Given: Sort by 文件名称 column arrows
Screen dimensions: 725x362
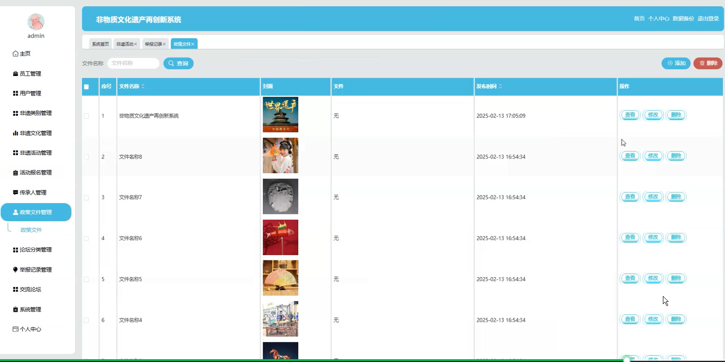Looking at the screenshot, I should click(143, 86).
